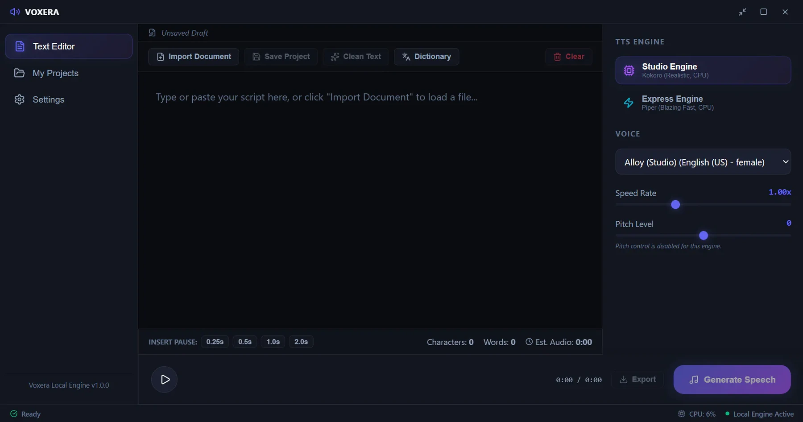Select the Studio Engine option

(703, 70)
